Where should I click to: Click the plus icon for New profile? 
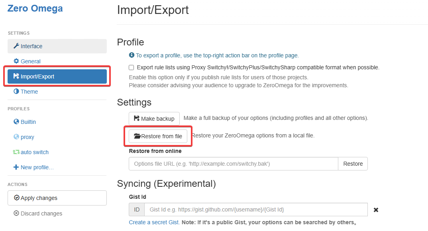16,167
